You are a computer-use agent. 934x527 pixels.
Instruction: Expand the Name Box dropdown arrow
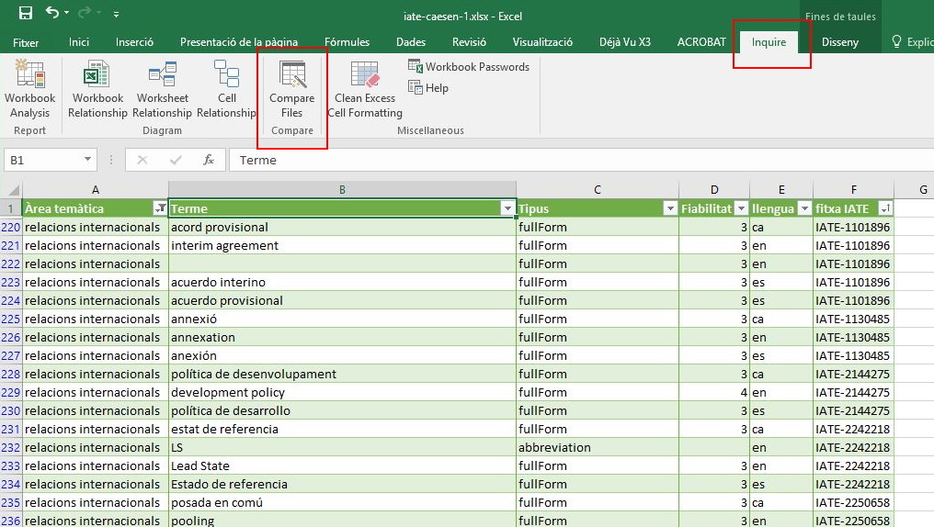[88, 160]
